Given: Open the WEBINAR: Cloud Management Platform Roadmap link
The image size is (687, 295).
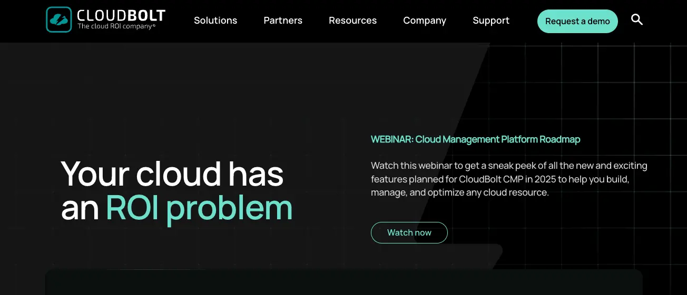Looking at the screenshot, I should click(475, 139).
